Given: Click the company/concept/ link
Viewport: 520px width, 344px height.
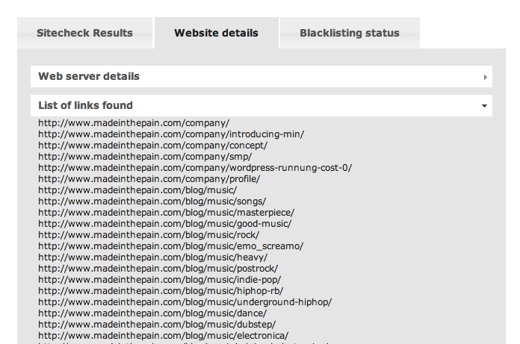Looking at the screenshot, I should [152, 146].
